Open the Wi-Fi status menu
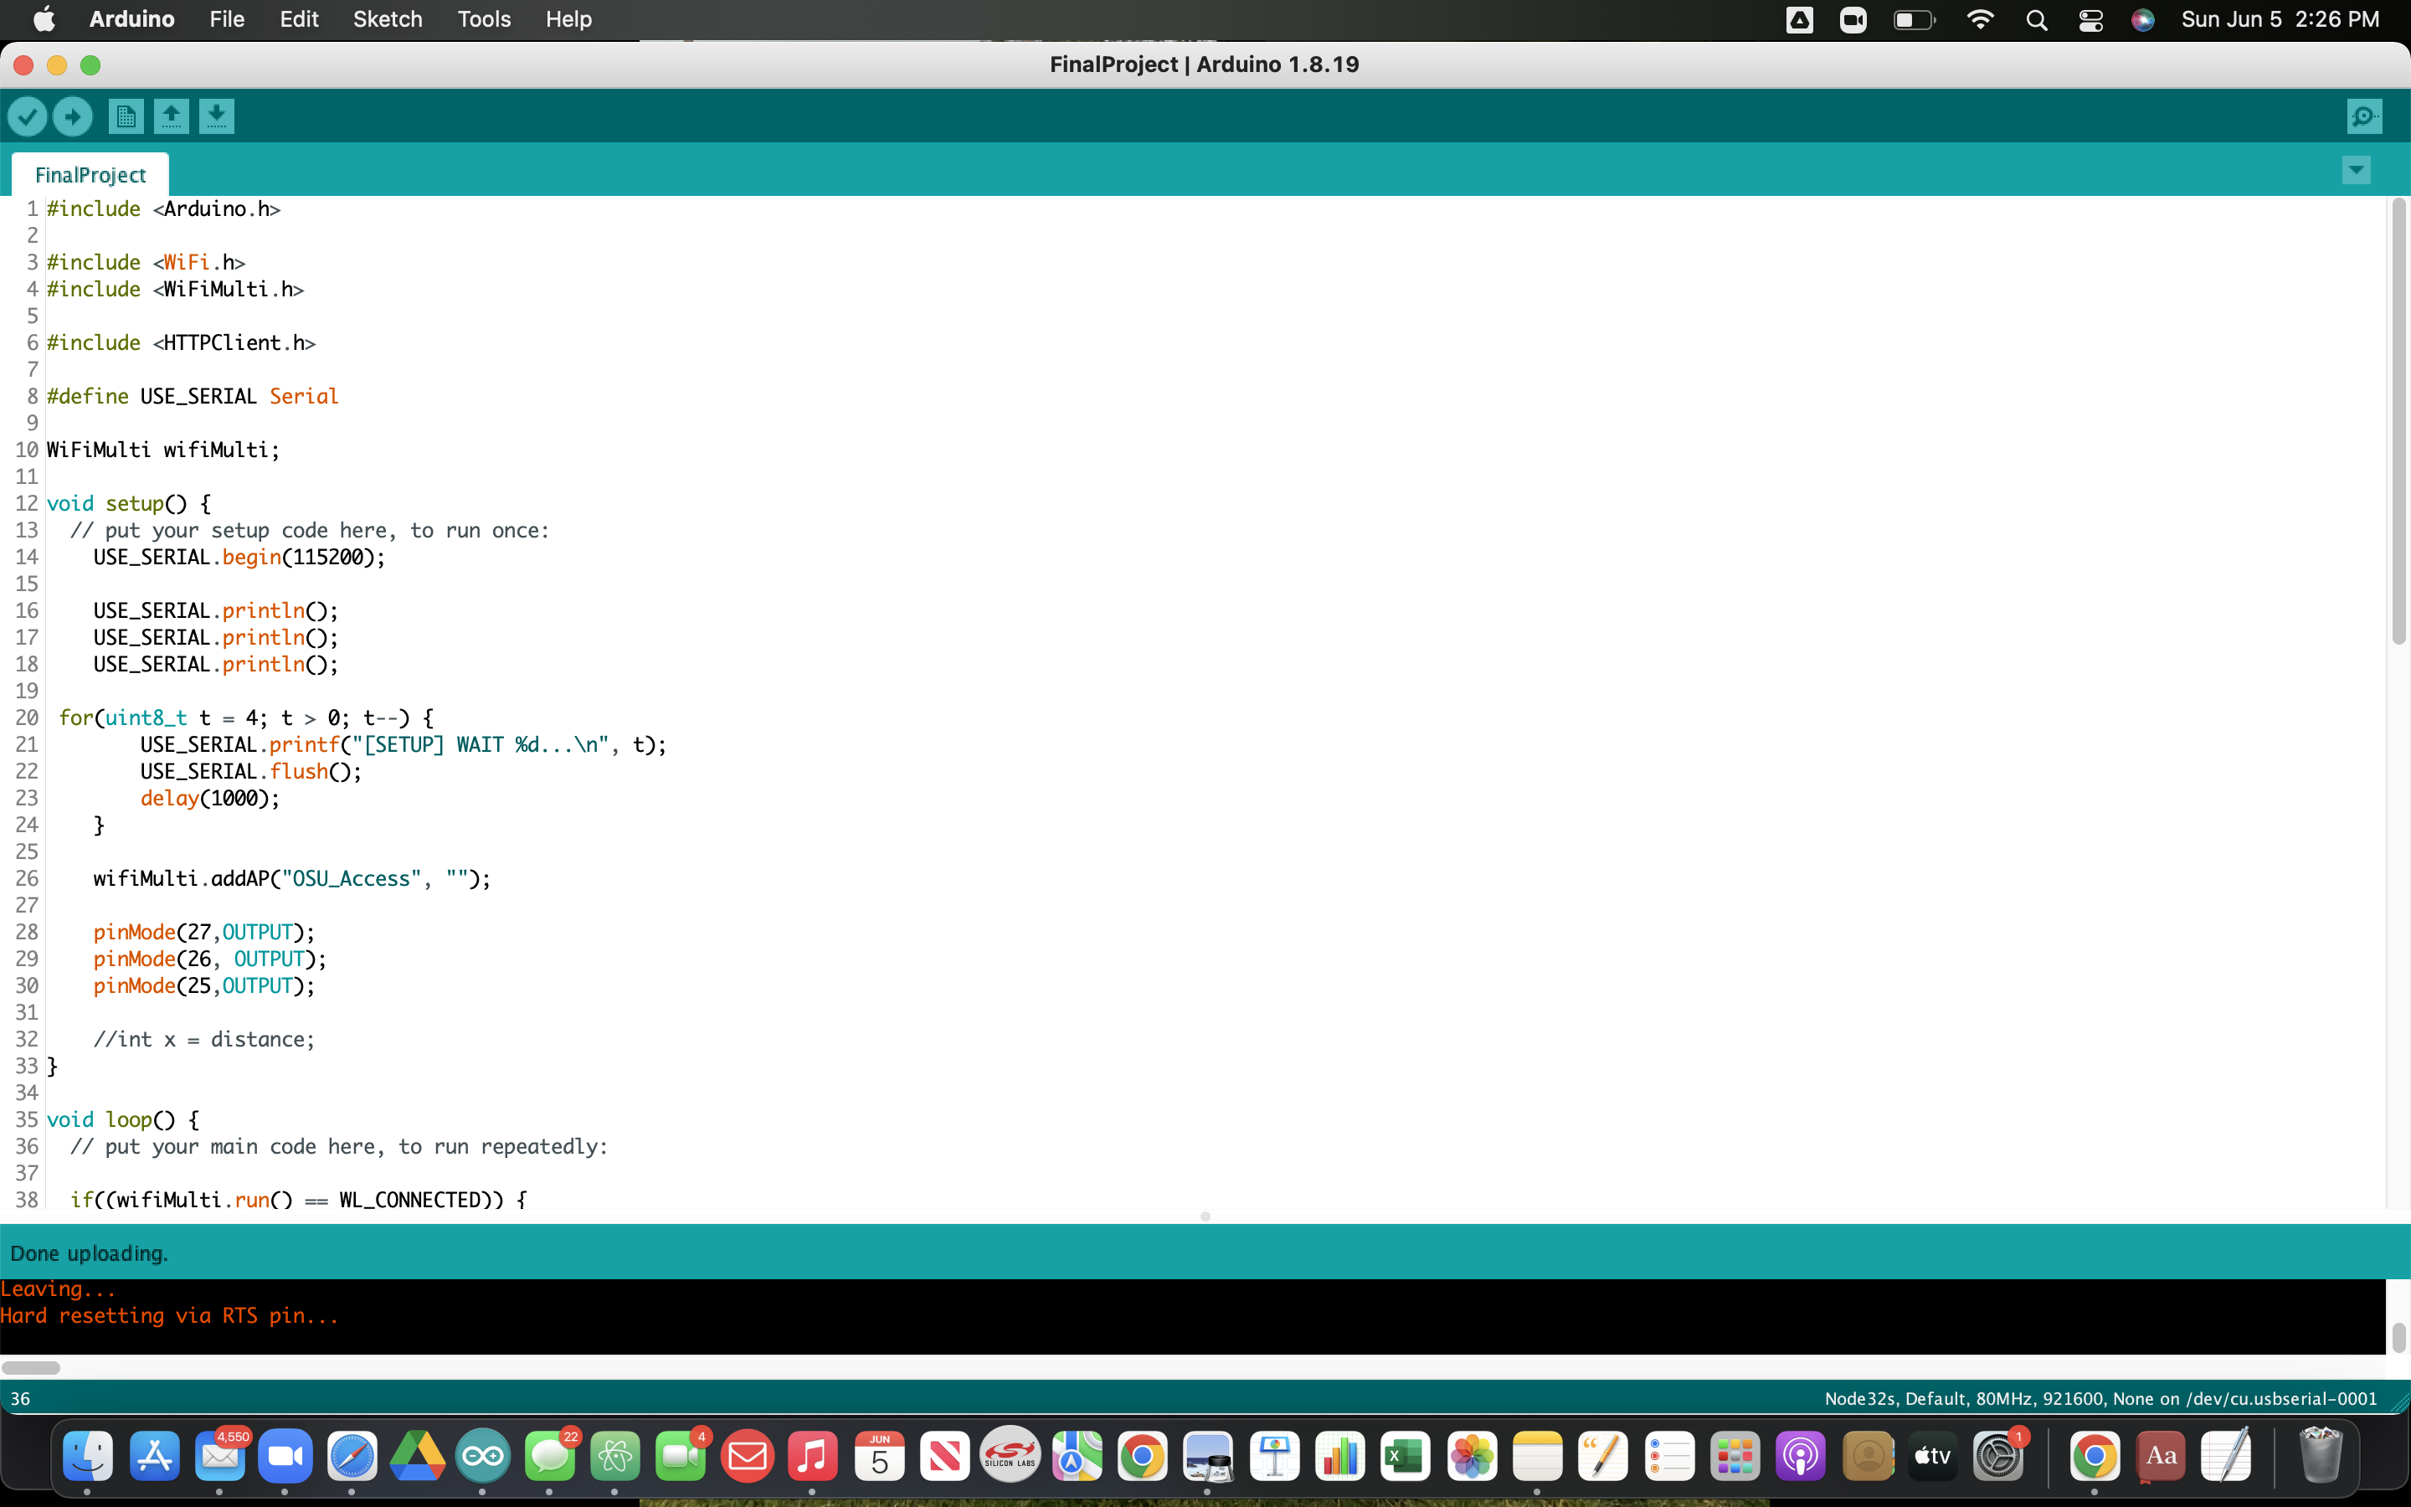Screen dimensions: 2411x1507 (1981, 20)
